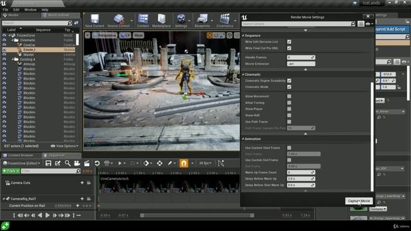The height and width of the screenshot is (231, 411).
Task: Click the Render Movie Settings vertical scrollbar
Action: coord(372,137)
